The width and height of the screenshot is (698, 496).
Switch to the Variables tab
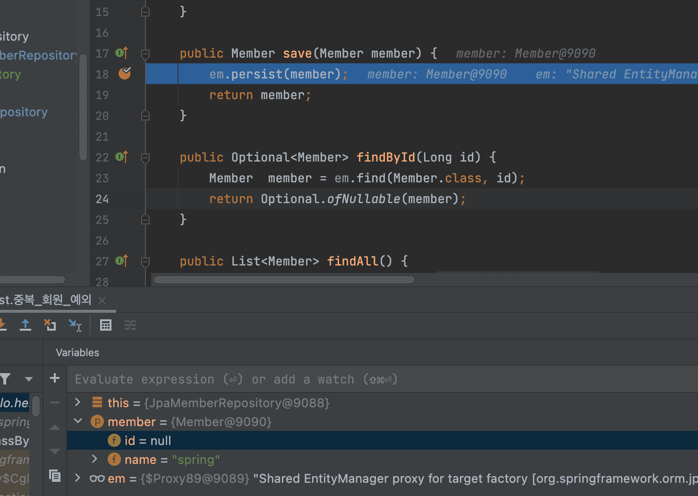77,353
